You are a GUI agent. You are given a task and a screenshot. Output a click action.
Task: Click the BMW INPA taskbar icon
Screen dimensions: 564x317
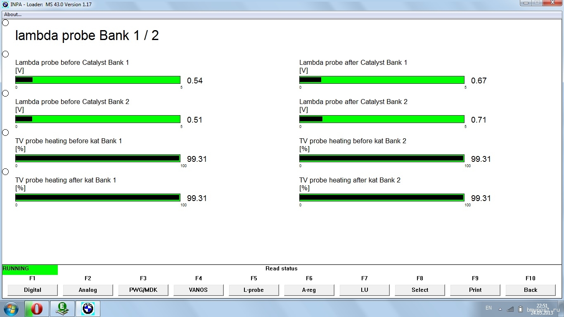[88, 309]
